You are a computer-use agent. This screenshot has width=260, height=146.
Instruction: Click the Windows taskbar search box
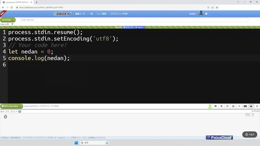click(94, 143)
